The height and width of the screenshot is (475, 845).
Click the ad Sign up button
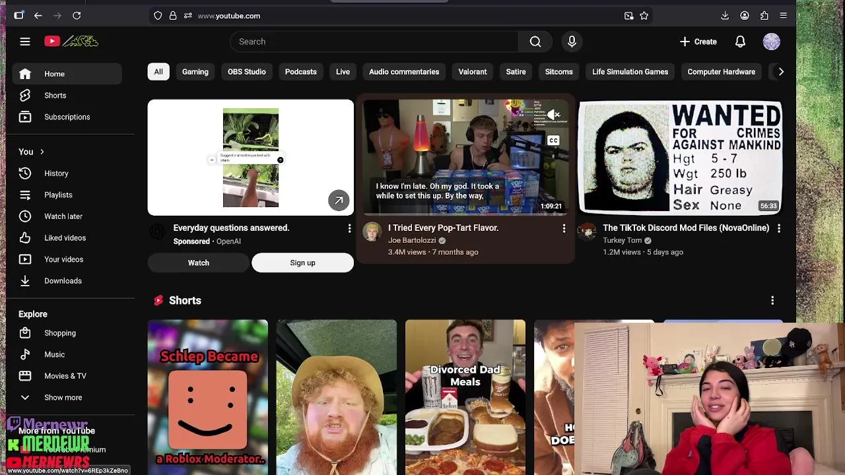coord(302,263)
